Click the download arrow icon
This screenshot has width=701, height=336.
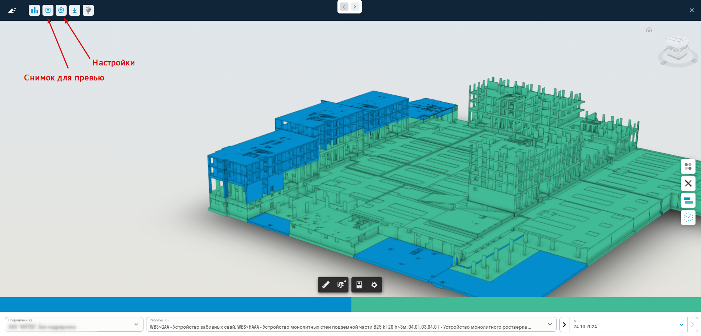pos(75,10)
